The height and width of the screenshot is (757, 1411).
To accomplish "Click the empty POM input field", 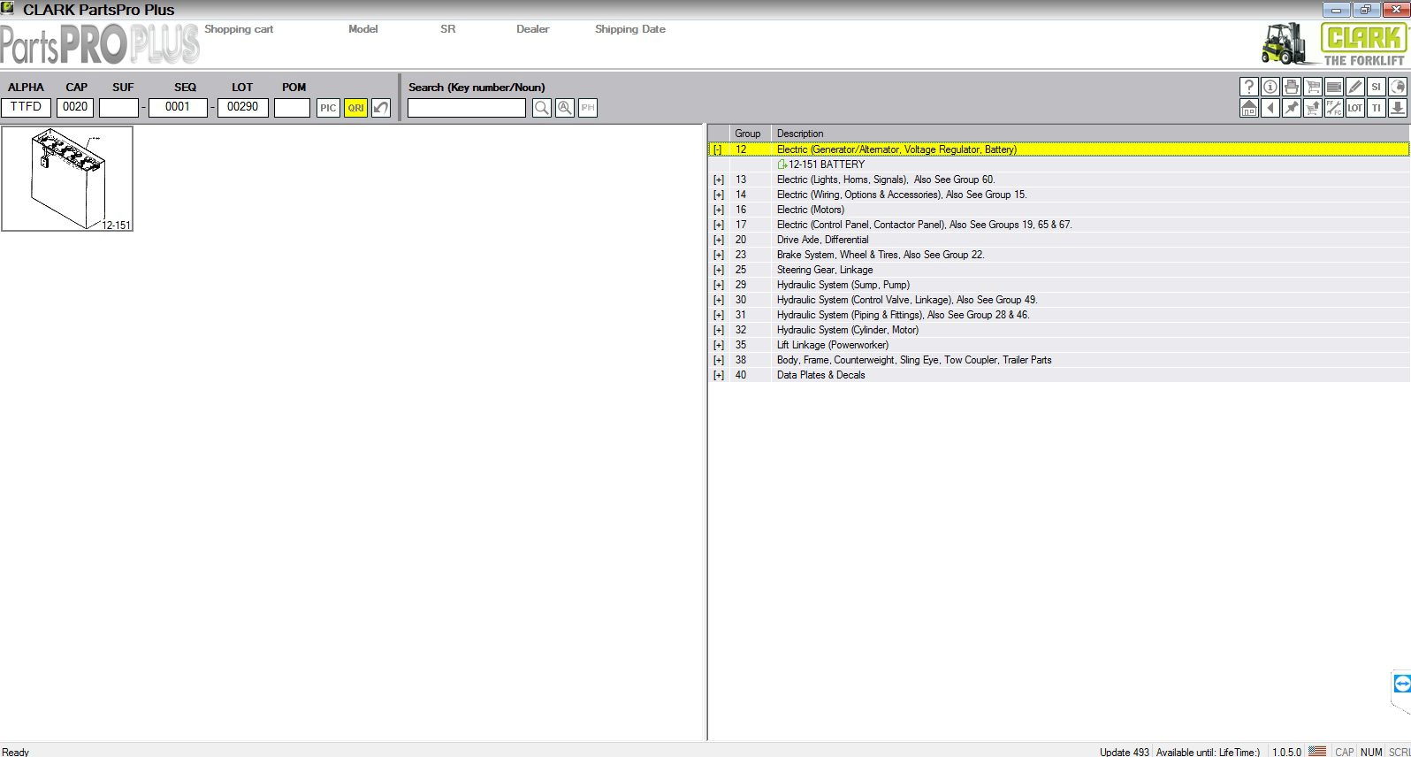I will coord(292,107).
